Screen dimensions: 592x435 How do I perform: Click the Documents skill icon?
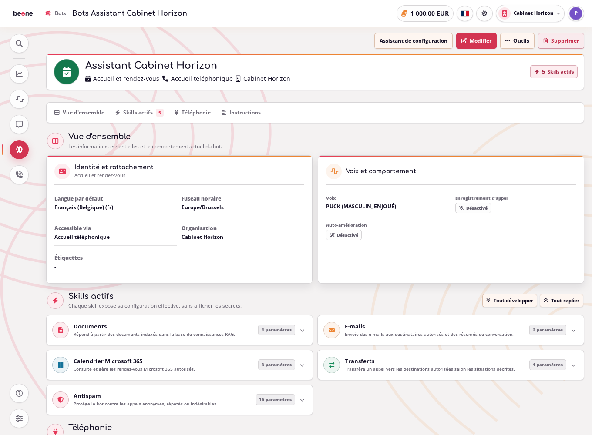(x=61, y=330)
